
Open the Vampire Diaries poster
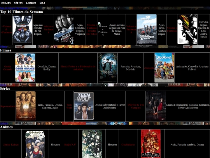point(156,106)
